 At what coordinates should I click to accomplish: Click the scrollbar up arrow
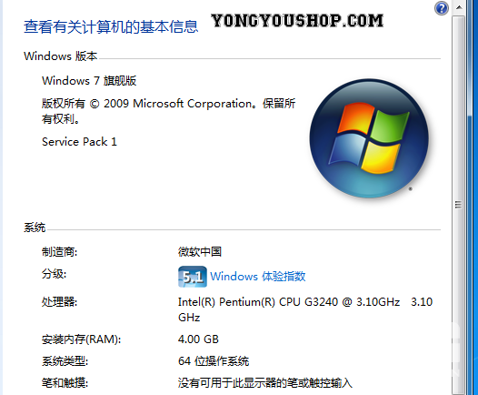[x=459, y=7]
